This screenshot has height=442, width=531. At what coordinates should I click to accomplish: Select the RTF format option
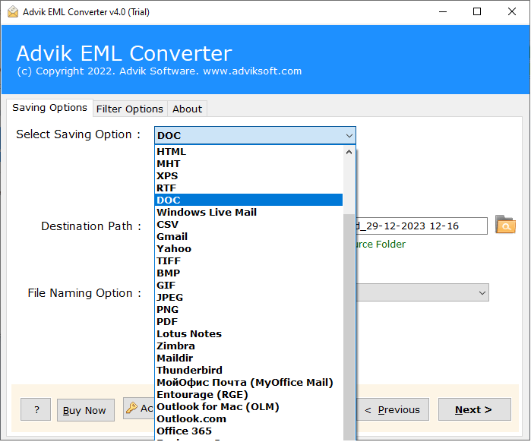pos(248,188)
